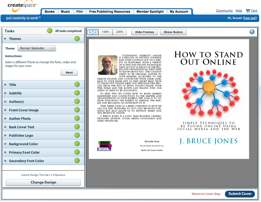This screenshot has height=202, width=261.
Task: Click the Barcode Area placeholder
Action: tap(152, 146)
